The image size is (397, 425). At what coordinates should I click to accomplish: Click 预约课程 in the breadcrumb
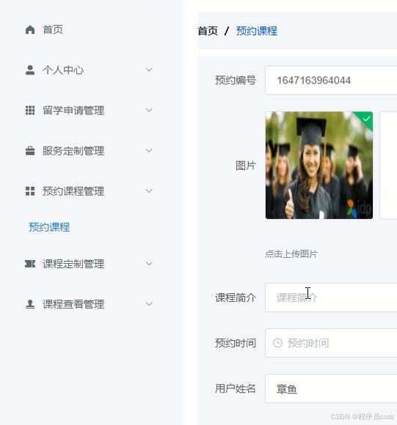pyautogui.click(x=256, y=31)
